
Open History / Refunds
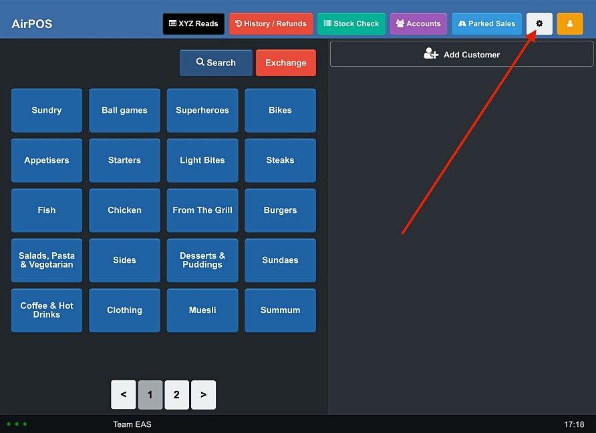click(x=271, y=23)
